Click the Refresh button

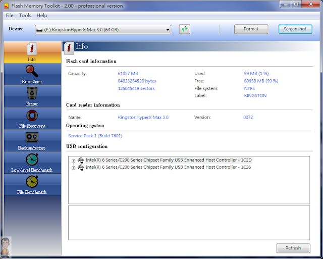[293, 248]
